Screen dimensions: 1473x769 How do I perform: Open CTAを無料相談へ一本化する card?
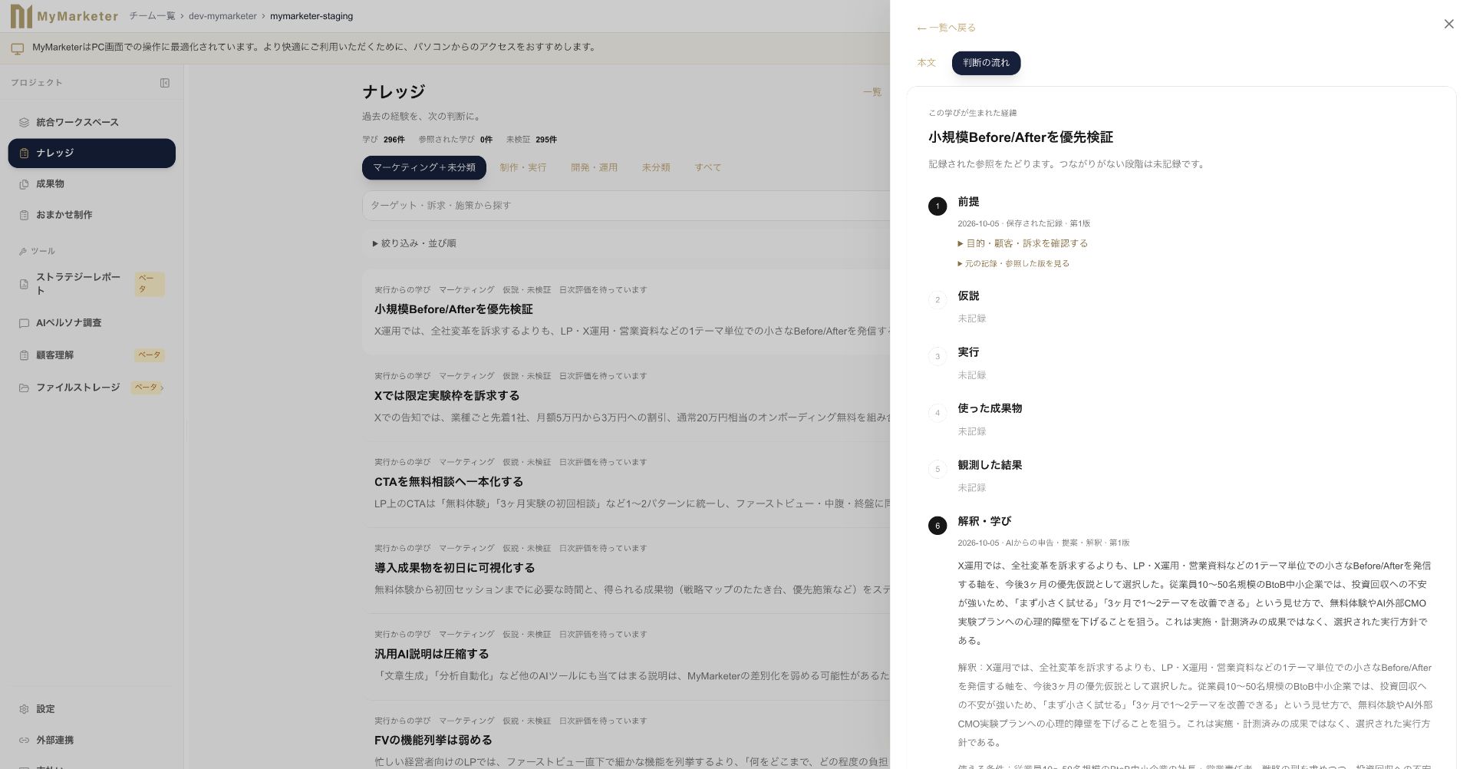click(x=626, y=484)
